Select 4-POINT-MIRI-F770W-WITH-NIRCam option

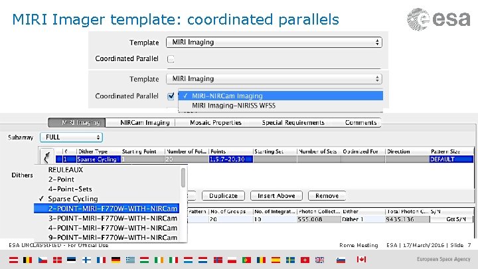click(x=112, y=228)
